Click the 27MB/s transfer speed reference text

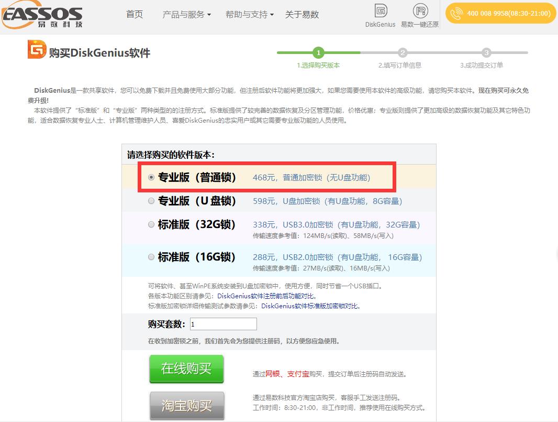coord(321,268)
